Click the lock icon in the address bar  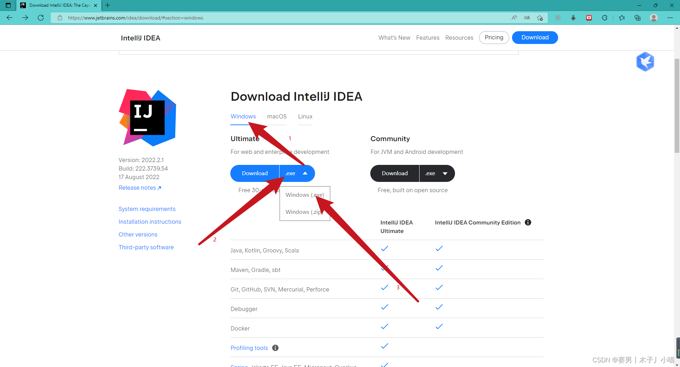pyautogui.click(x=60, y=17)
